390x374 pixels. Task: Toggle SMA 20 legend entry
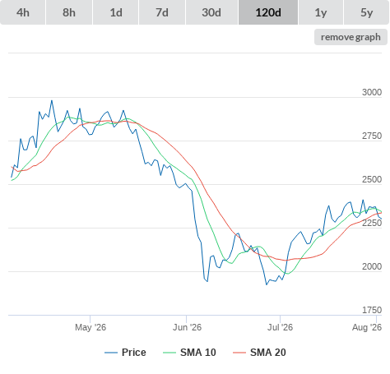pos(259,353)
